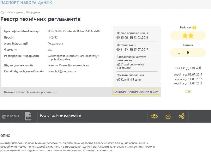Click the two-star rating display
Screen dimensions: 211x152
(x=188, y=36)
